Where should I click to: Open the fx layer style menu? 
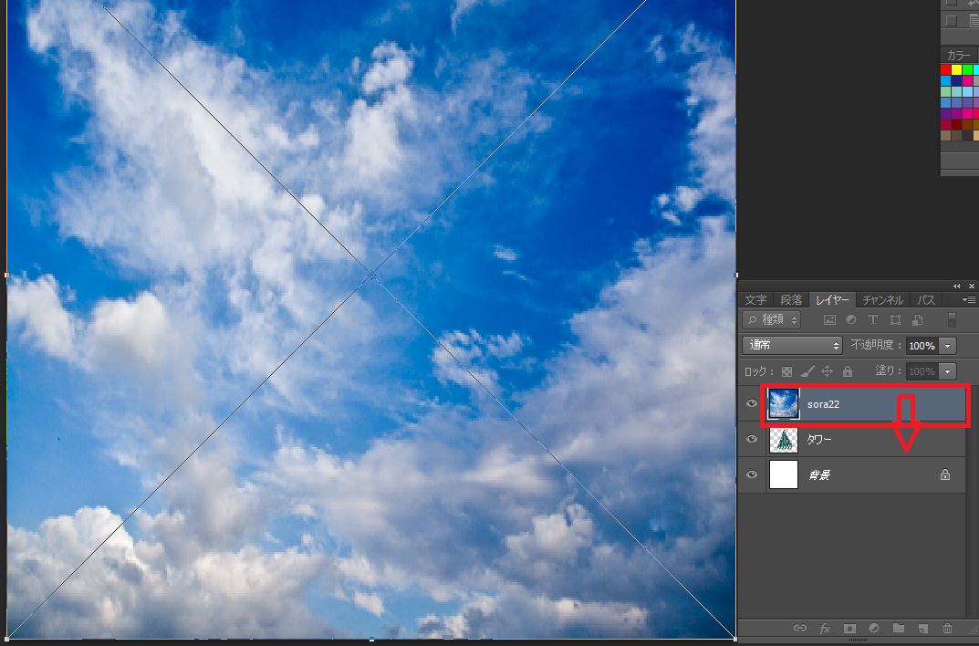coord(825,629)
